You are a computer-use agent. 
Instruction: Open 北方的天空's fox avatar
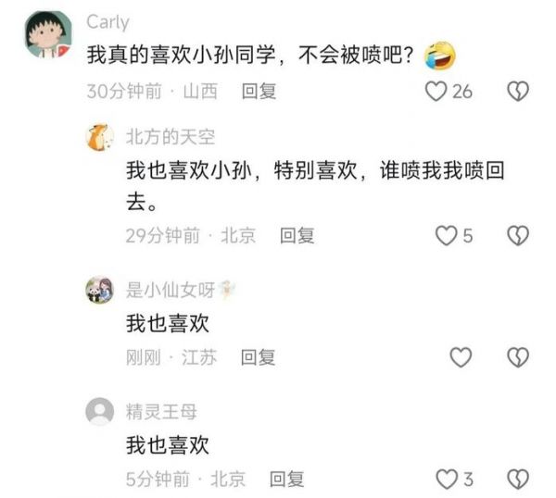100,137
